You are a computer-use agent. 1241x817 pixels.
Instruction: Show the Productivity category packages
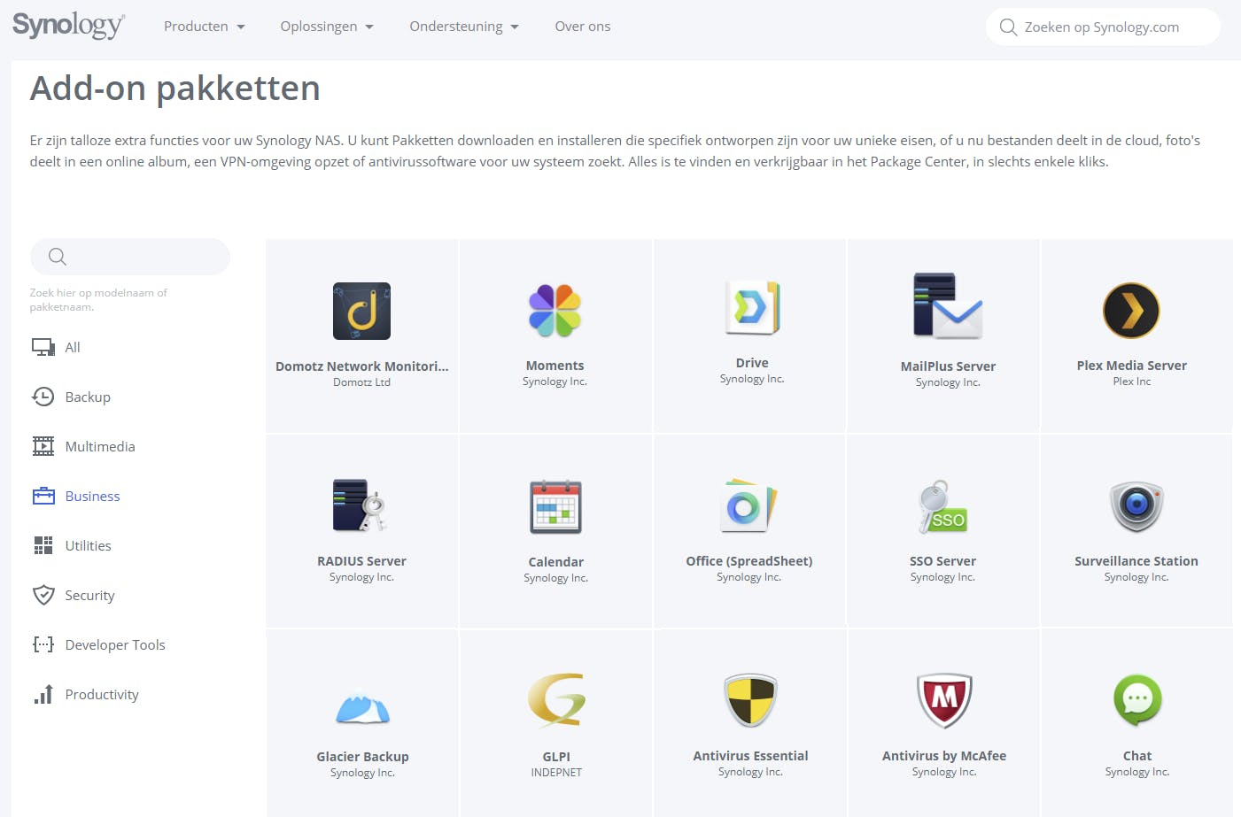coord(102,694)
